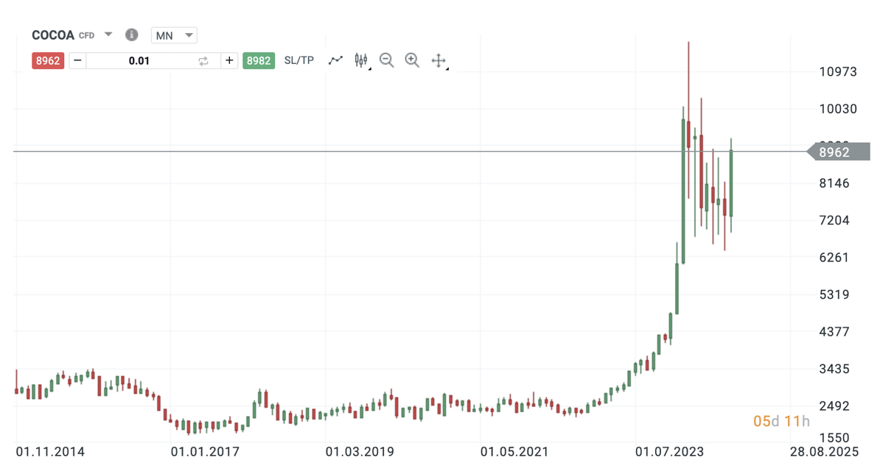Zoom in the chart
The width and height of the screenshot is (880, 474).
tap(412, 60)
